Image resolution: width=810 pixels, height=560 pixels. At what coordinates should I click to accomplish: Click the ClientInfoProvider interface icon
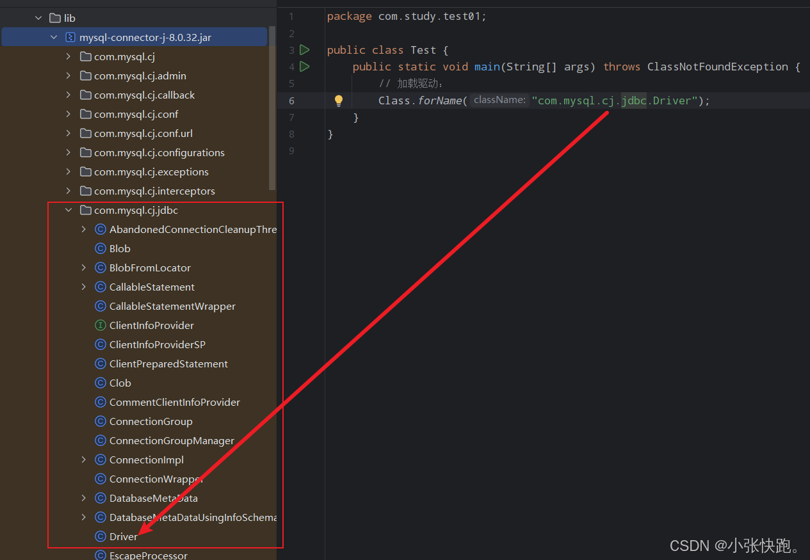pos(100,325)
